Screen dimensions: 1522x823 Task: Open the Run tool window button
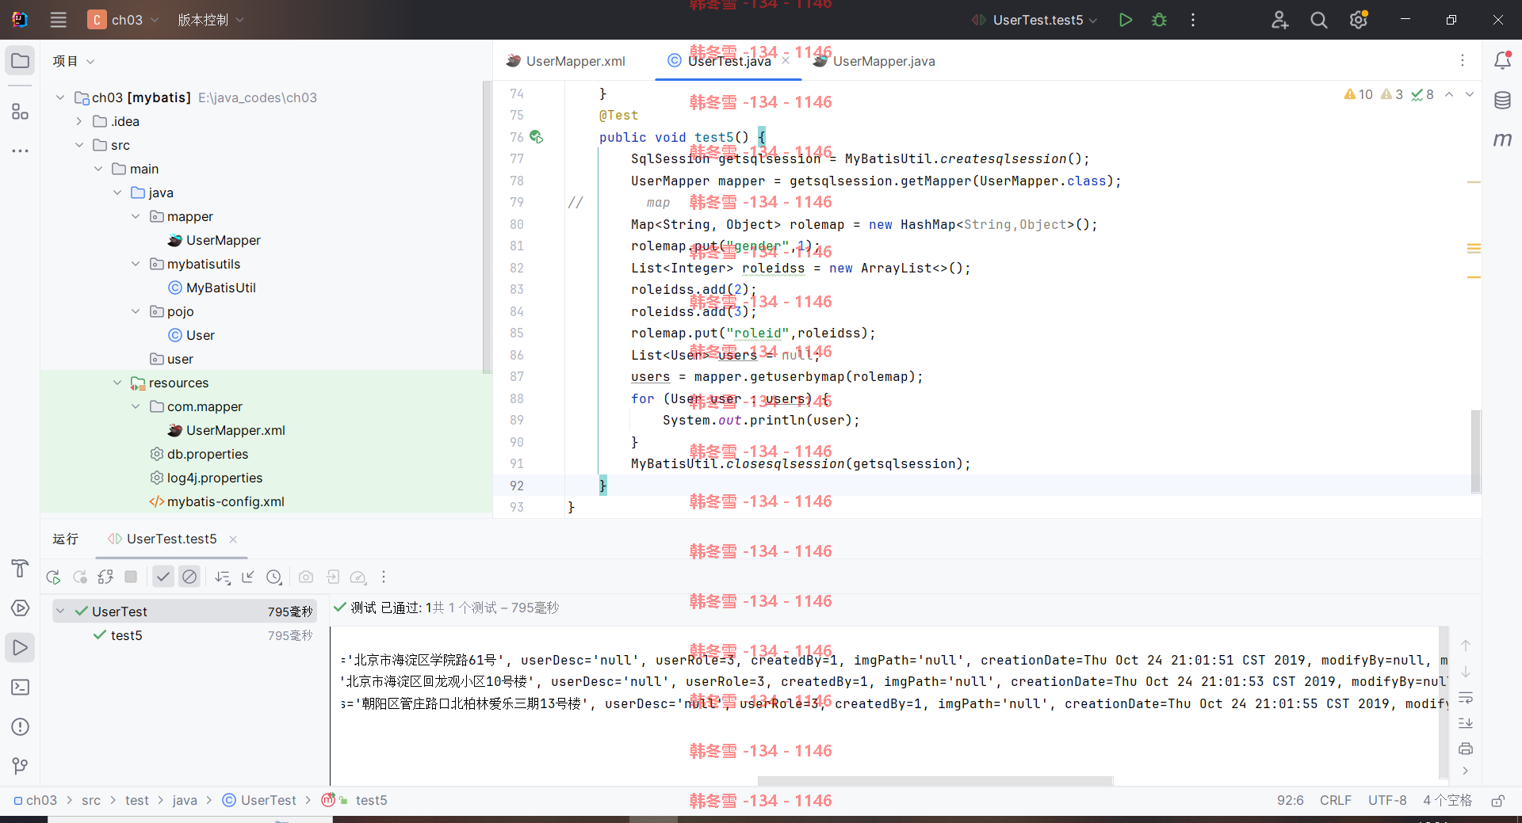pos(20,648)
